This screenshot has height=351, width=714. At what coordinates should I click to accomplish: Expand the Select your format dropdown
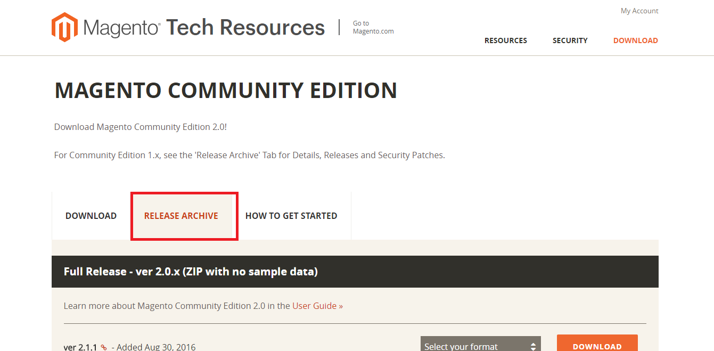click(x=481, y=344)
